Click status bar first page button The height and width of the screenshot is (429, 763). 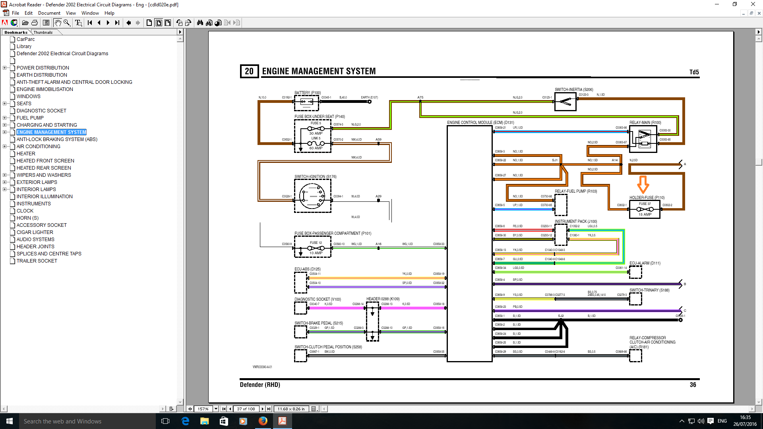224,409
